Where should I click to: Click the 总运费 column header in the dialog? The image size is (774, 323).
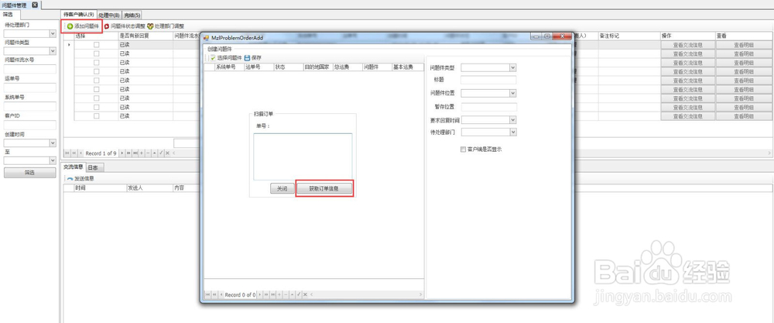click(348, 67)
